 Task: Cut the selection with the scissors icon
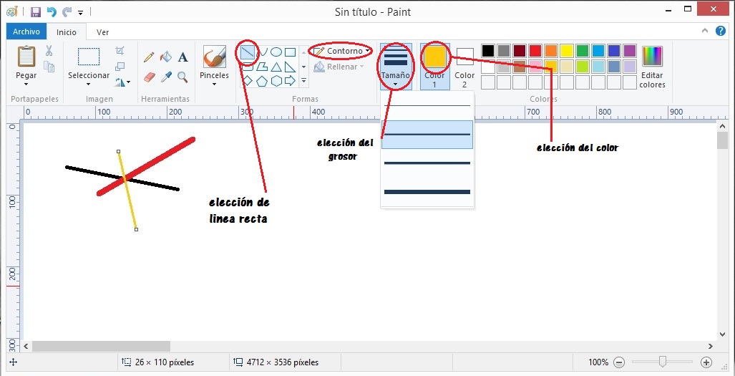49,51
